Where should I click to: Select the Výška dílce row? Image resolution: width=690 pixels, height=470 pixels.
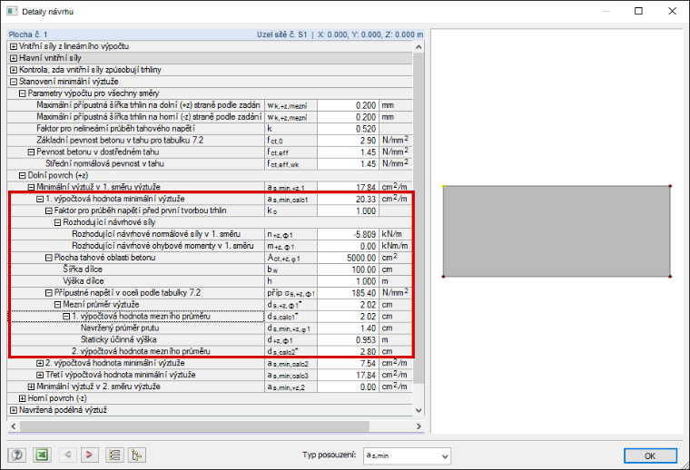pos(211,281)
